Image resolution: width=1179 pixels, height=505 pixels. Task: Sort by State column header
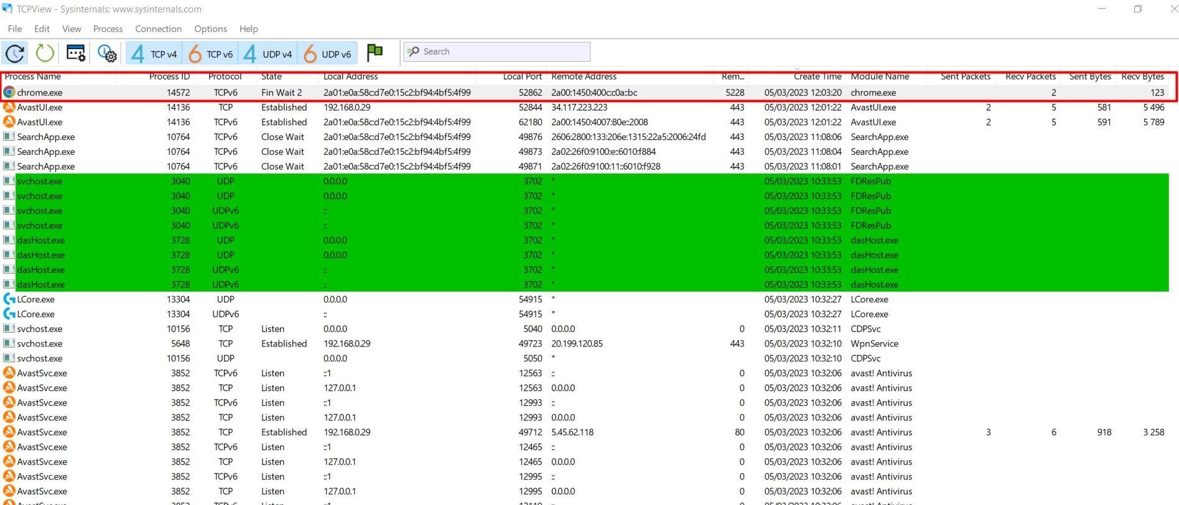coord(271,76)
